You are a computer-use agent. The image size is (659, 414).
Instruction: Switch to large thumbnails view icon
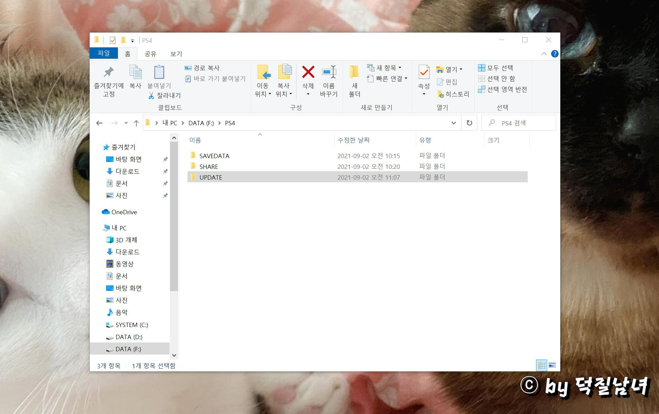point(552,365)
